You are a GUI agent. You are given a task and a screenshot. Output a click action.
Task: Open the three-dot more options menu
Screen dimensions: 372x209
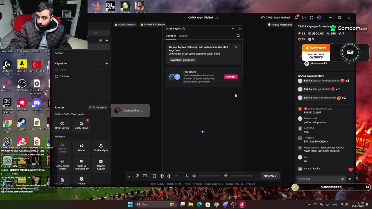176,176
